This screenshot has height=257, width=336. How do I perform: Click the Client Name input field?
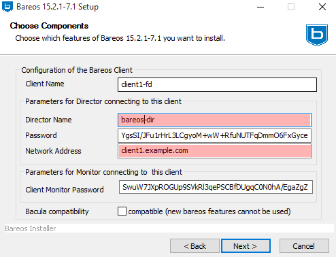point(217,84)
